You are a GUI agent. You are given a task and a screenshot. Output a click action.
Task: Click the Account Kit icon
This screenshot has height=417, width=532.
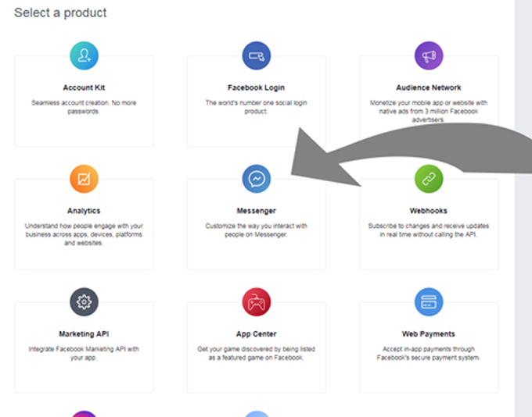84,55
